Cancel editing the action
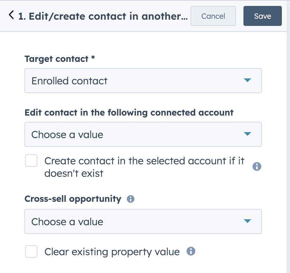 pyautogui.click(x=213, y=16)
